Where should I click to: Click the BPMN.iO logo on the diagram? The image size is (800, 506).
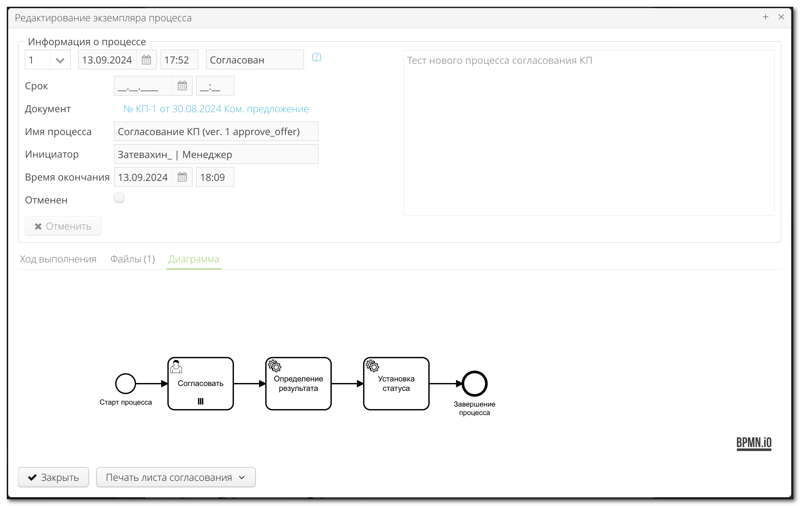[754, 443]
